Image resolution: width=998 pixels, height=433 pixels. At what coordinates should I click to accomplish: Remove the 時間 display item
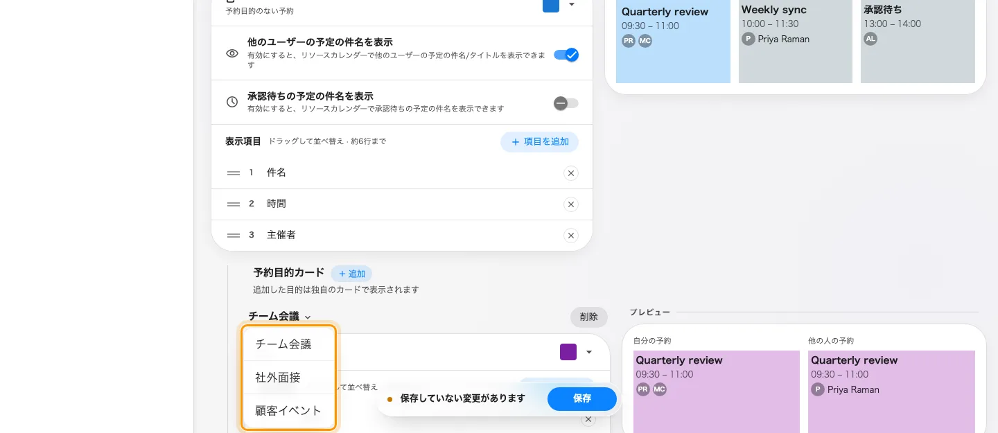pyautogui.click(x=571, y=204)
